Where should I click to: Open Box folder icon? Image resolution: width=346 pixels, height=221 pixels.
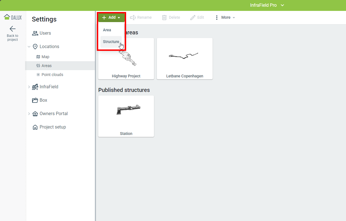[35, 100]
